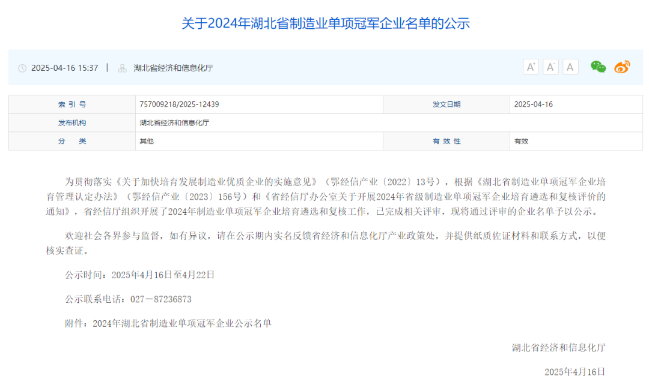The width and height of the screenshot is (649, 385).
Task: Click the clock icon beside the publish time
Action: (22, 67)
